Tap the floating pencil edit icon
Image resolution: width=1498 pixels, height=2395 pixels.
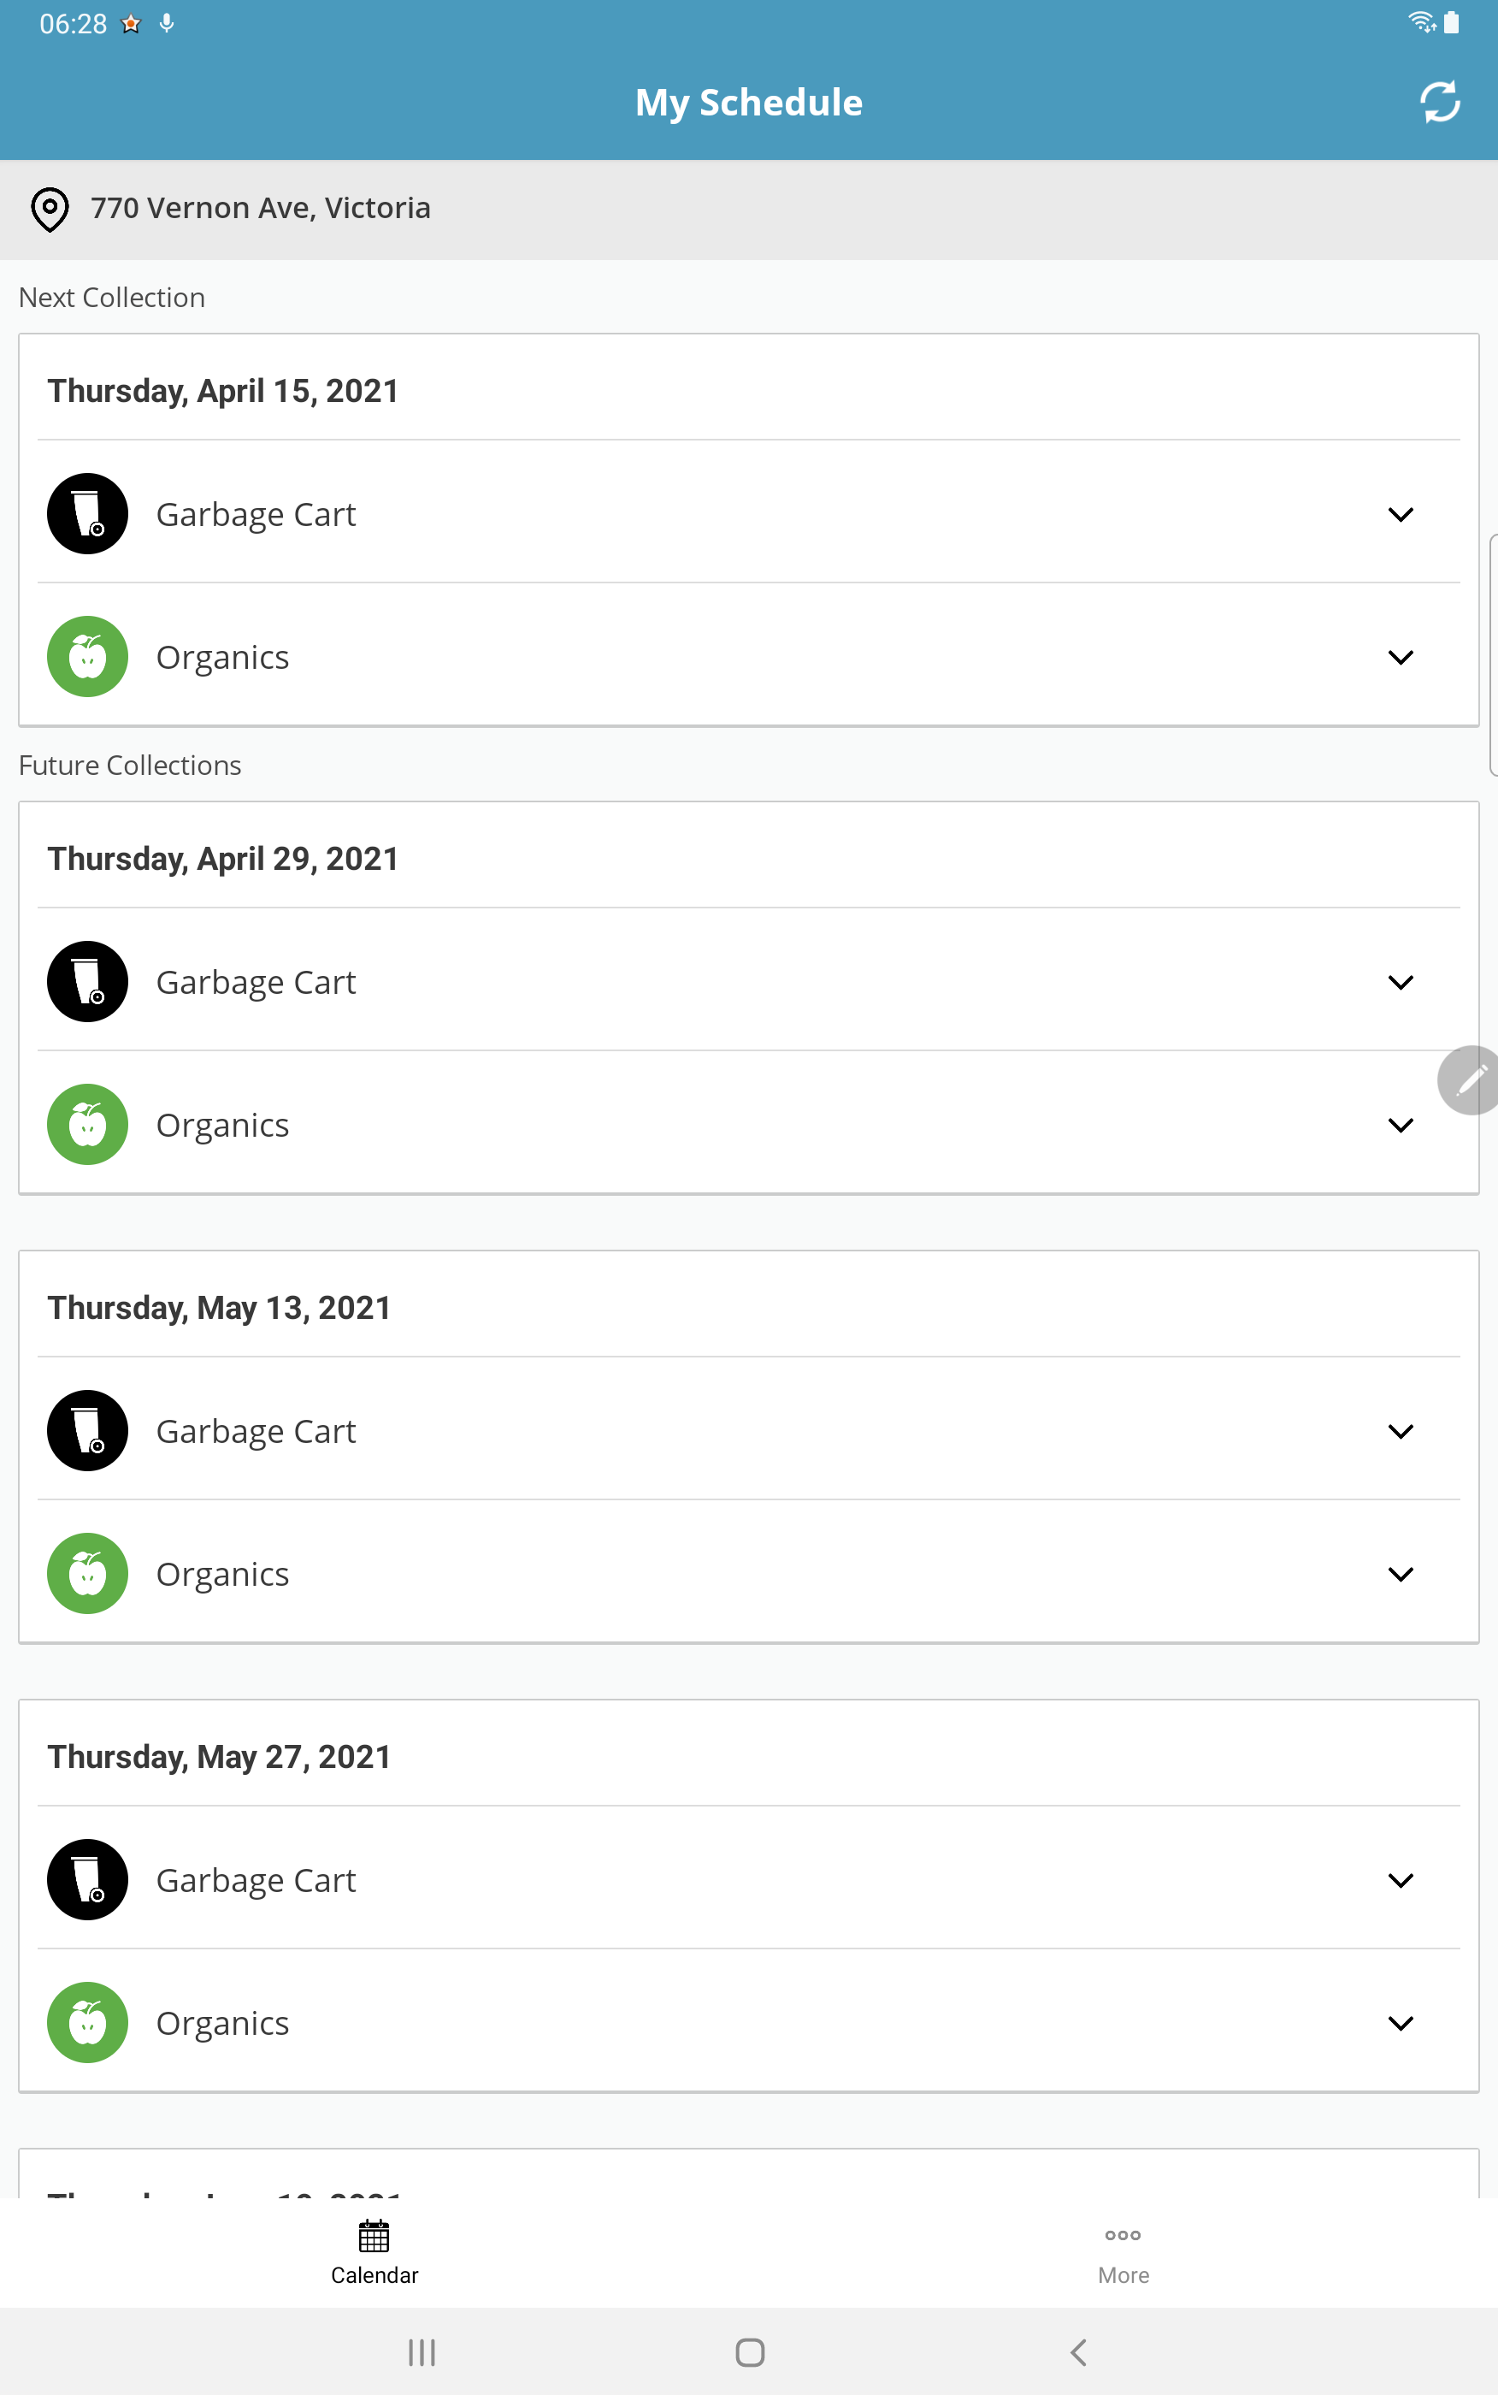[1469, 1080]
